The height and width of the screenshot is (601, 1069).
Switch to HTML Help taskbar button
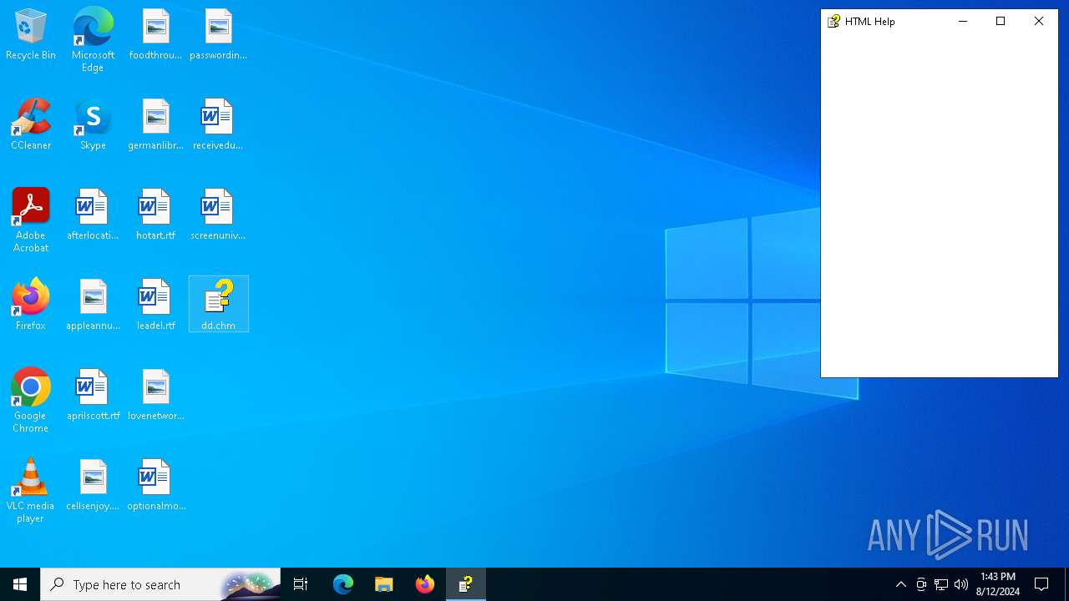(466, 584)
